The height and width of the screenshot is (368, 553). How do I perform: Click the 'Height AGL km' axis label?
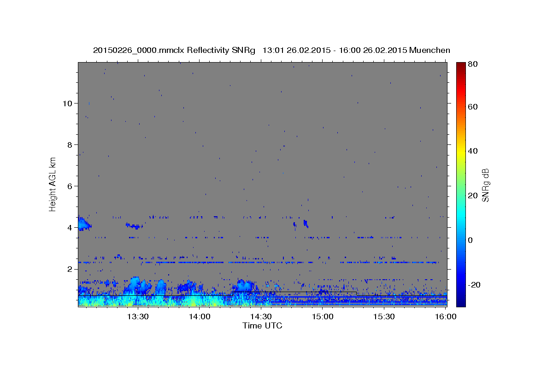(53, 184)
